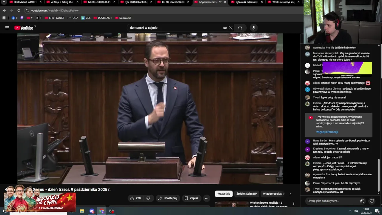Close the 'Real Madrid in PARTY' tab
Screen dimensions: 382x215
click(41, 2)
